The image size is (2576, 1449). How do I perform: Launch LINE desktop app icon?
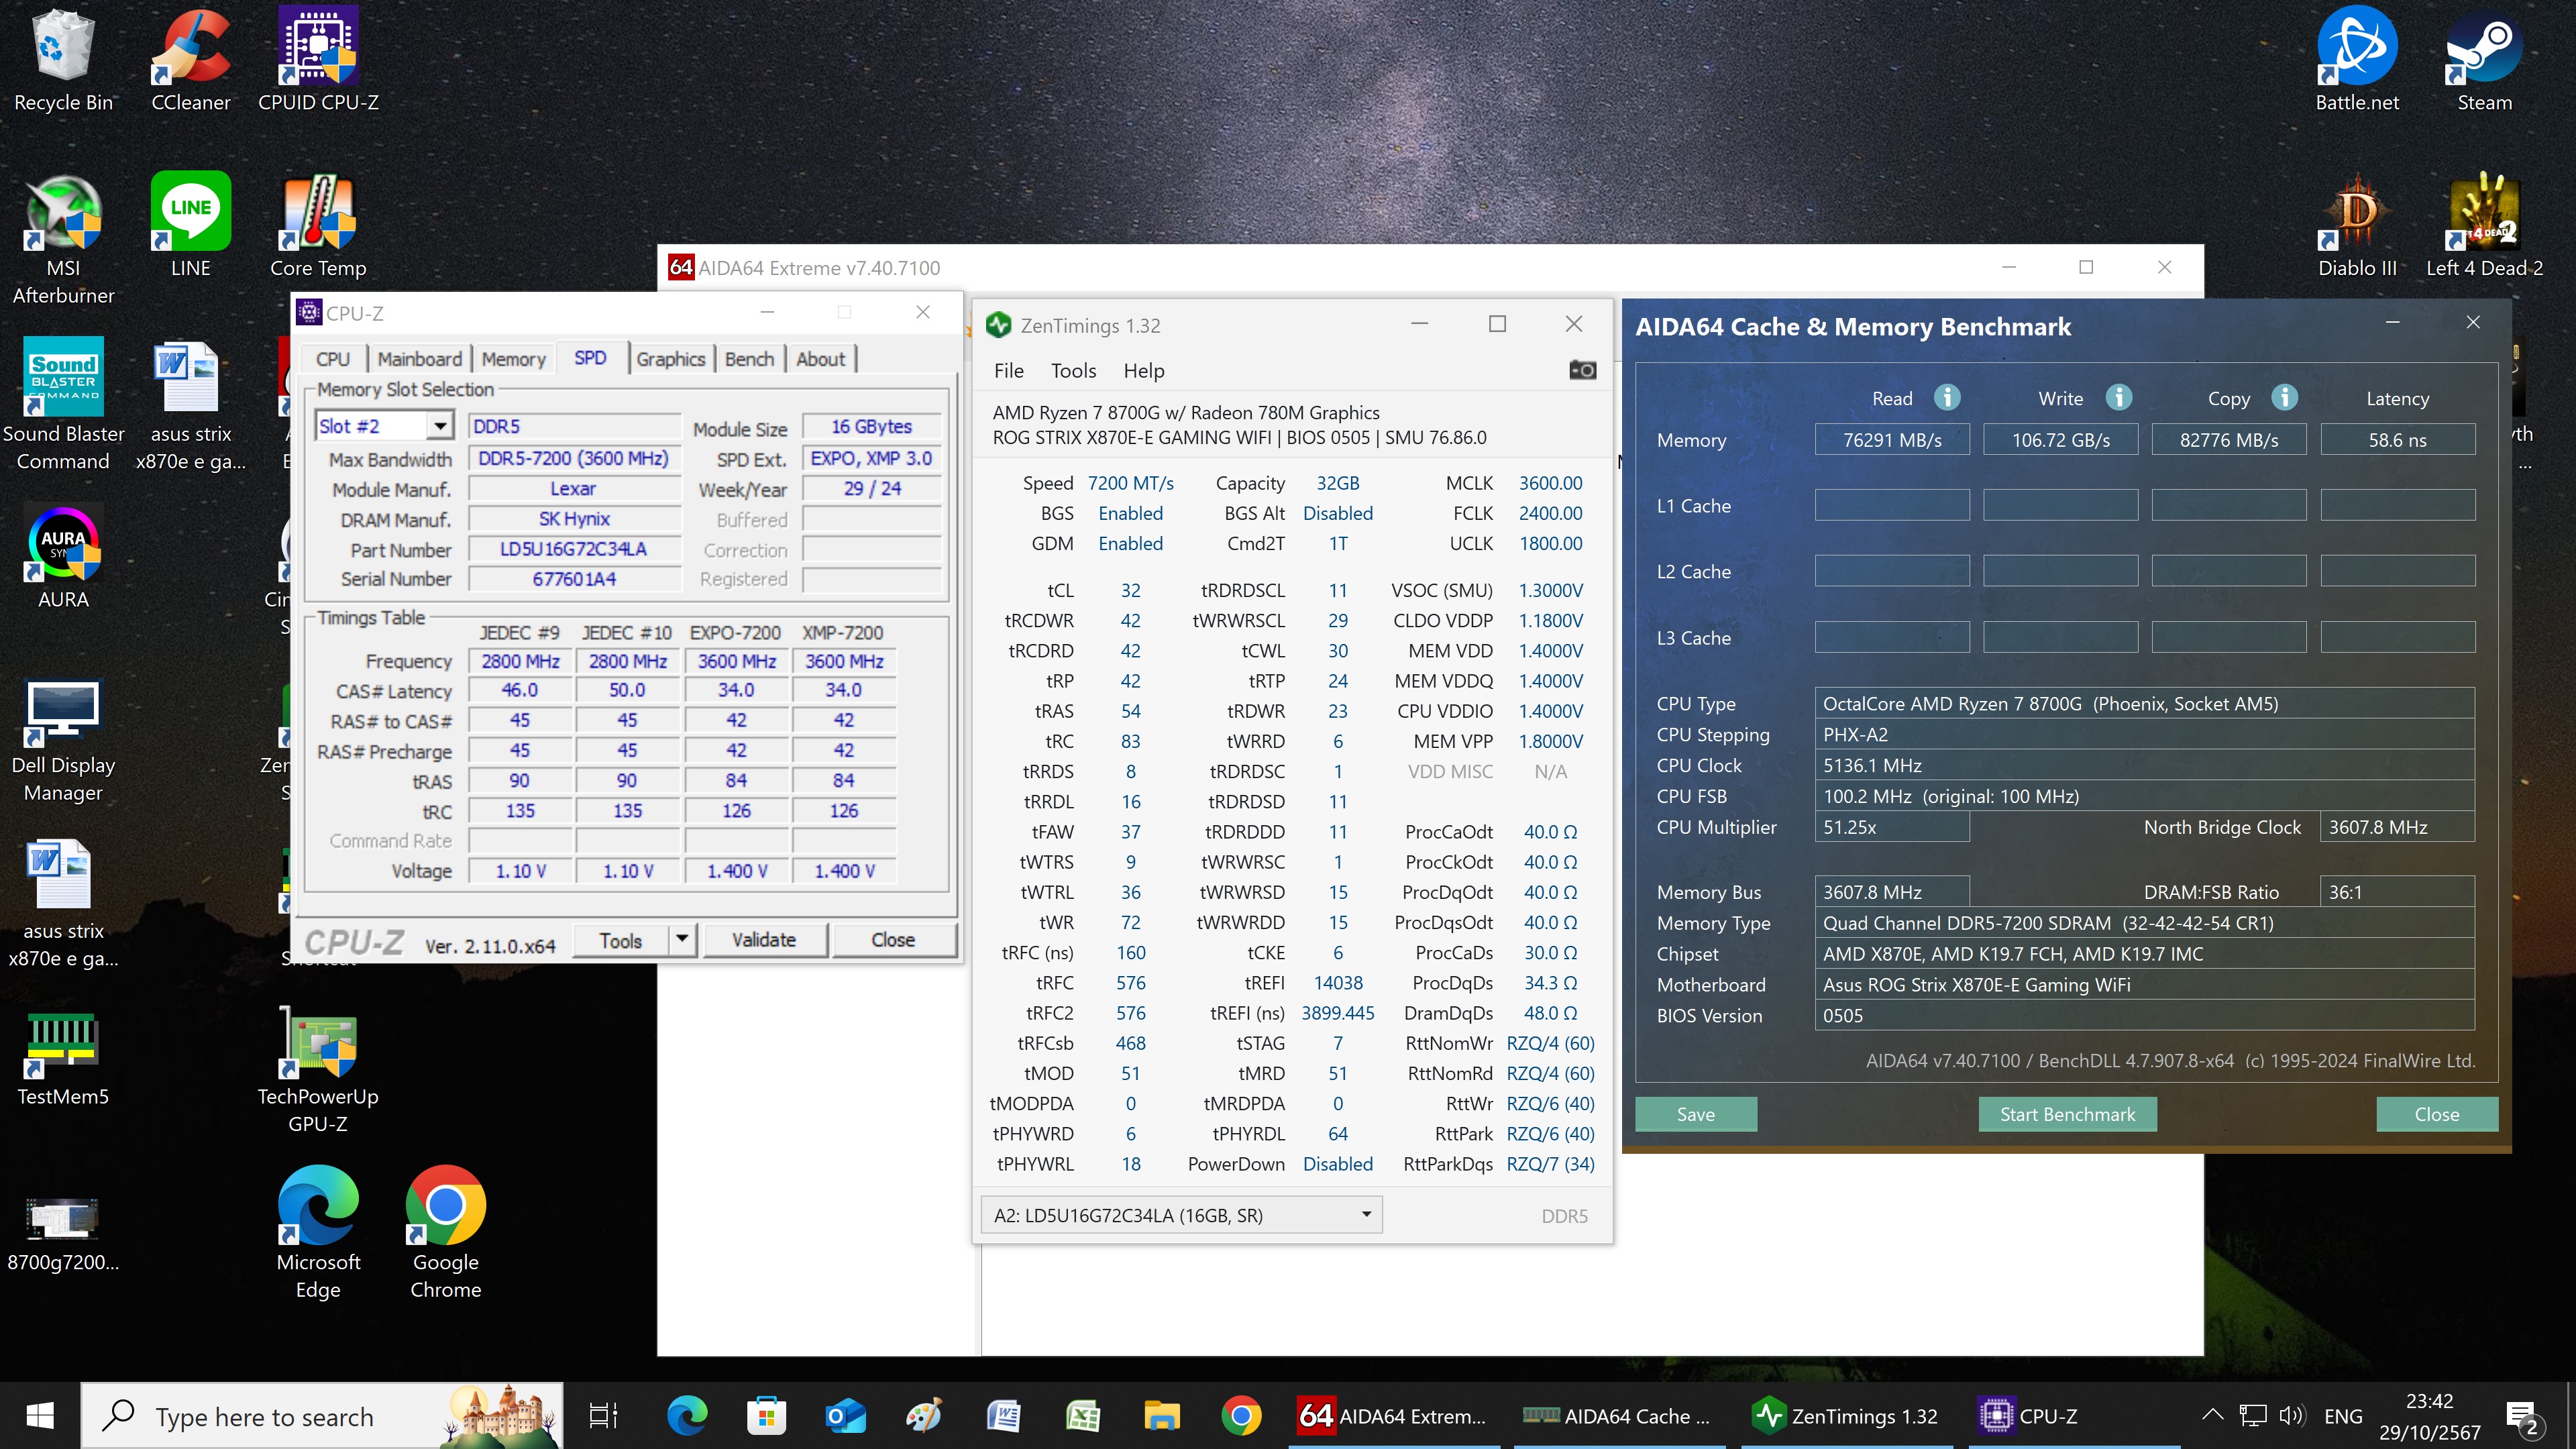tap(190, 226)
